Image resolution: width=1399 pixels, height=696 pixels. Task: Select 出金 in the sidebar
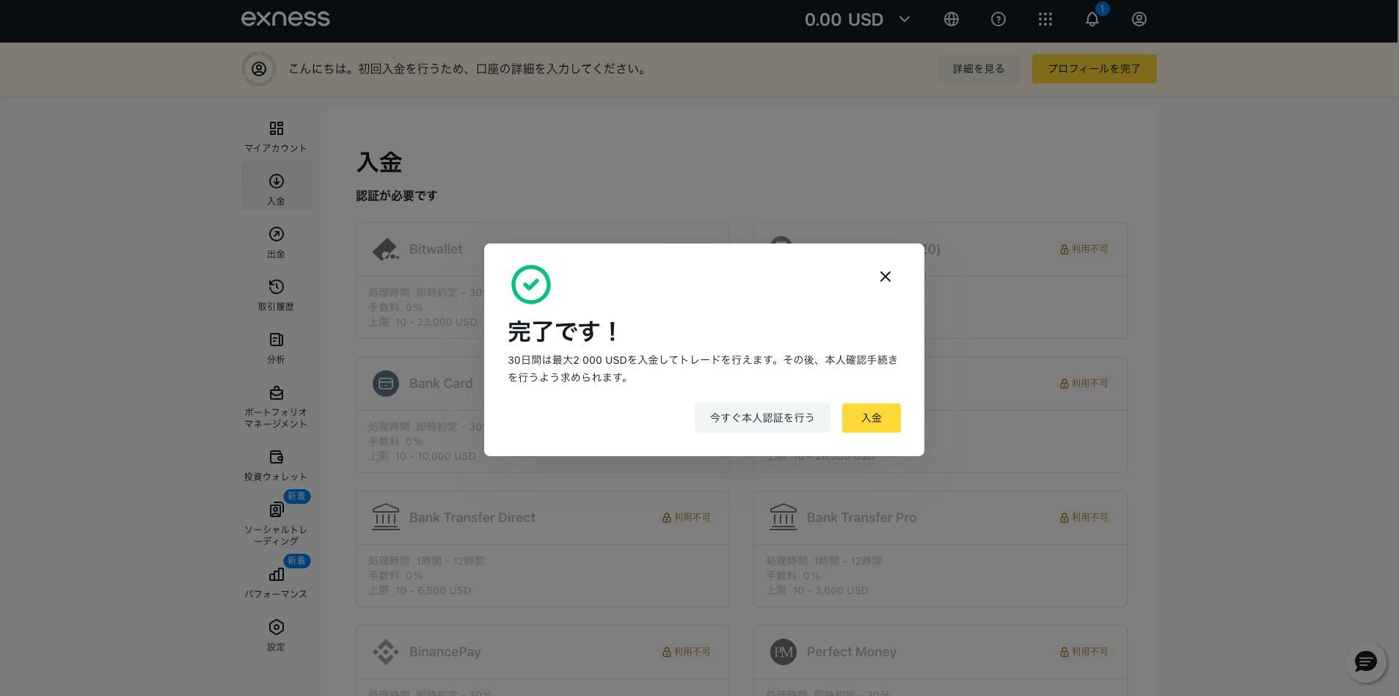point(276,242)
